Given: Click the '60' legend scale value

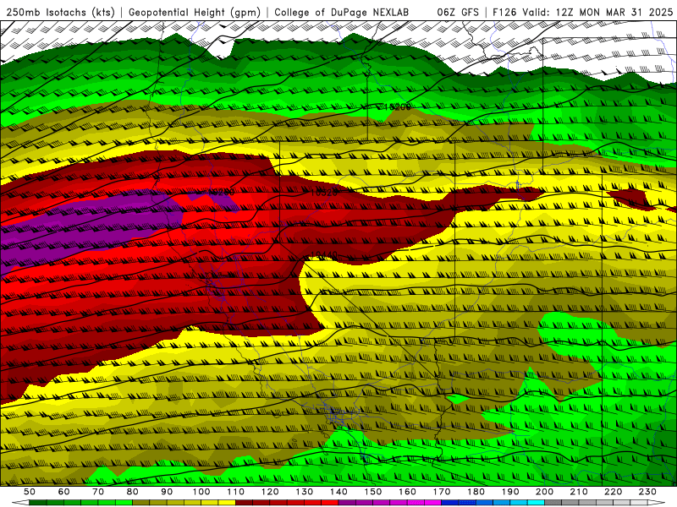Looking at the screenshot, I should click(63, 492).
